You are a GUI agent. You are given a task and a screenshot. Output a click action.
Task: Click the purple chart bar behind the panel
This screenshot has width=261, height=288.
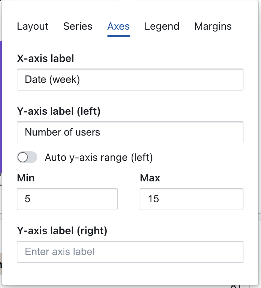click(1, 107)
